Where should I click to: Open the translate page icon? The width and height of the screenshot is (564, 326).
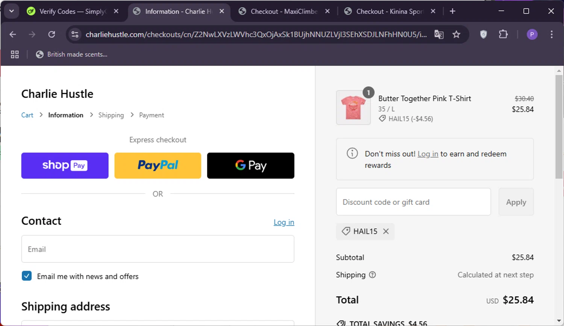click(x=439, y=34)
